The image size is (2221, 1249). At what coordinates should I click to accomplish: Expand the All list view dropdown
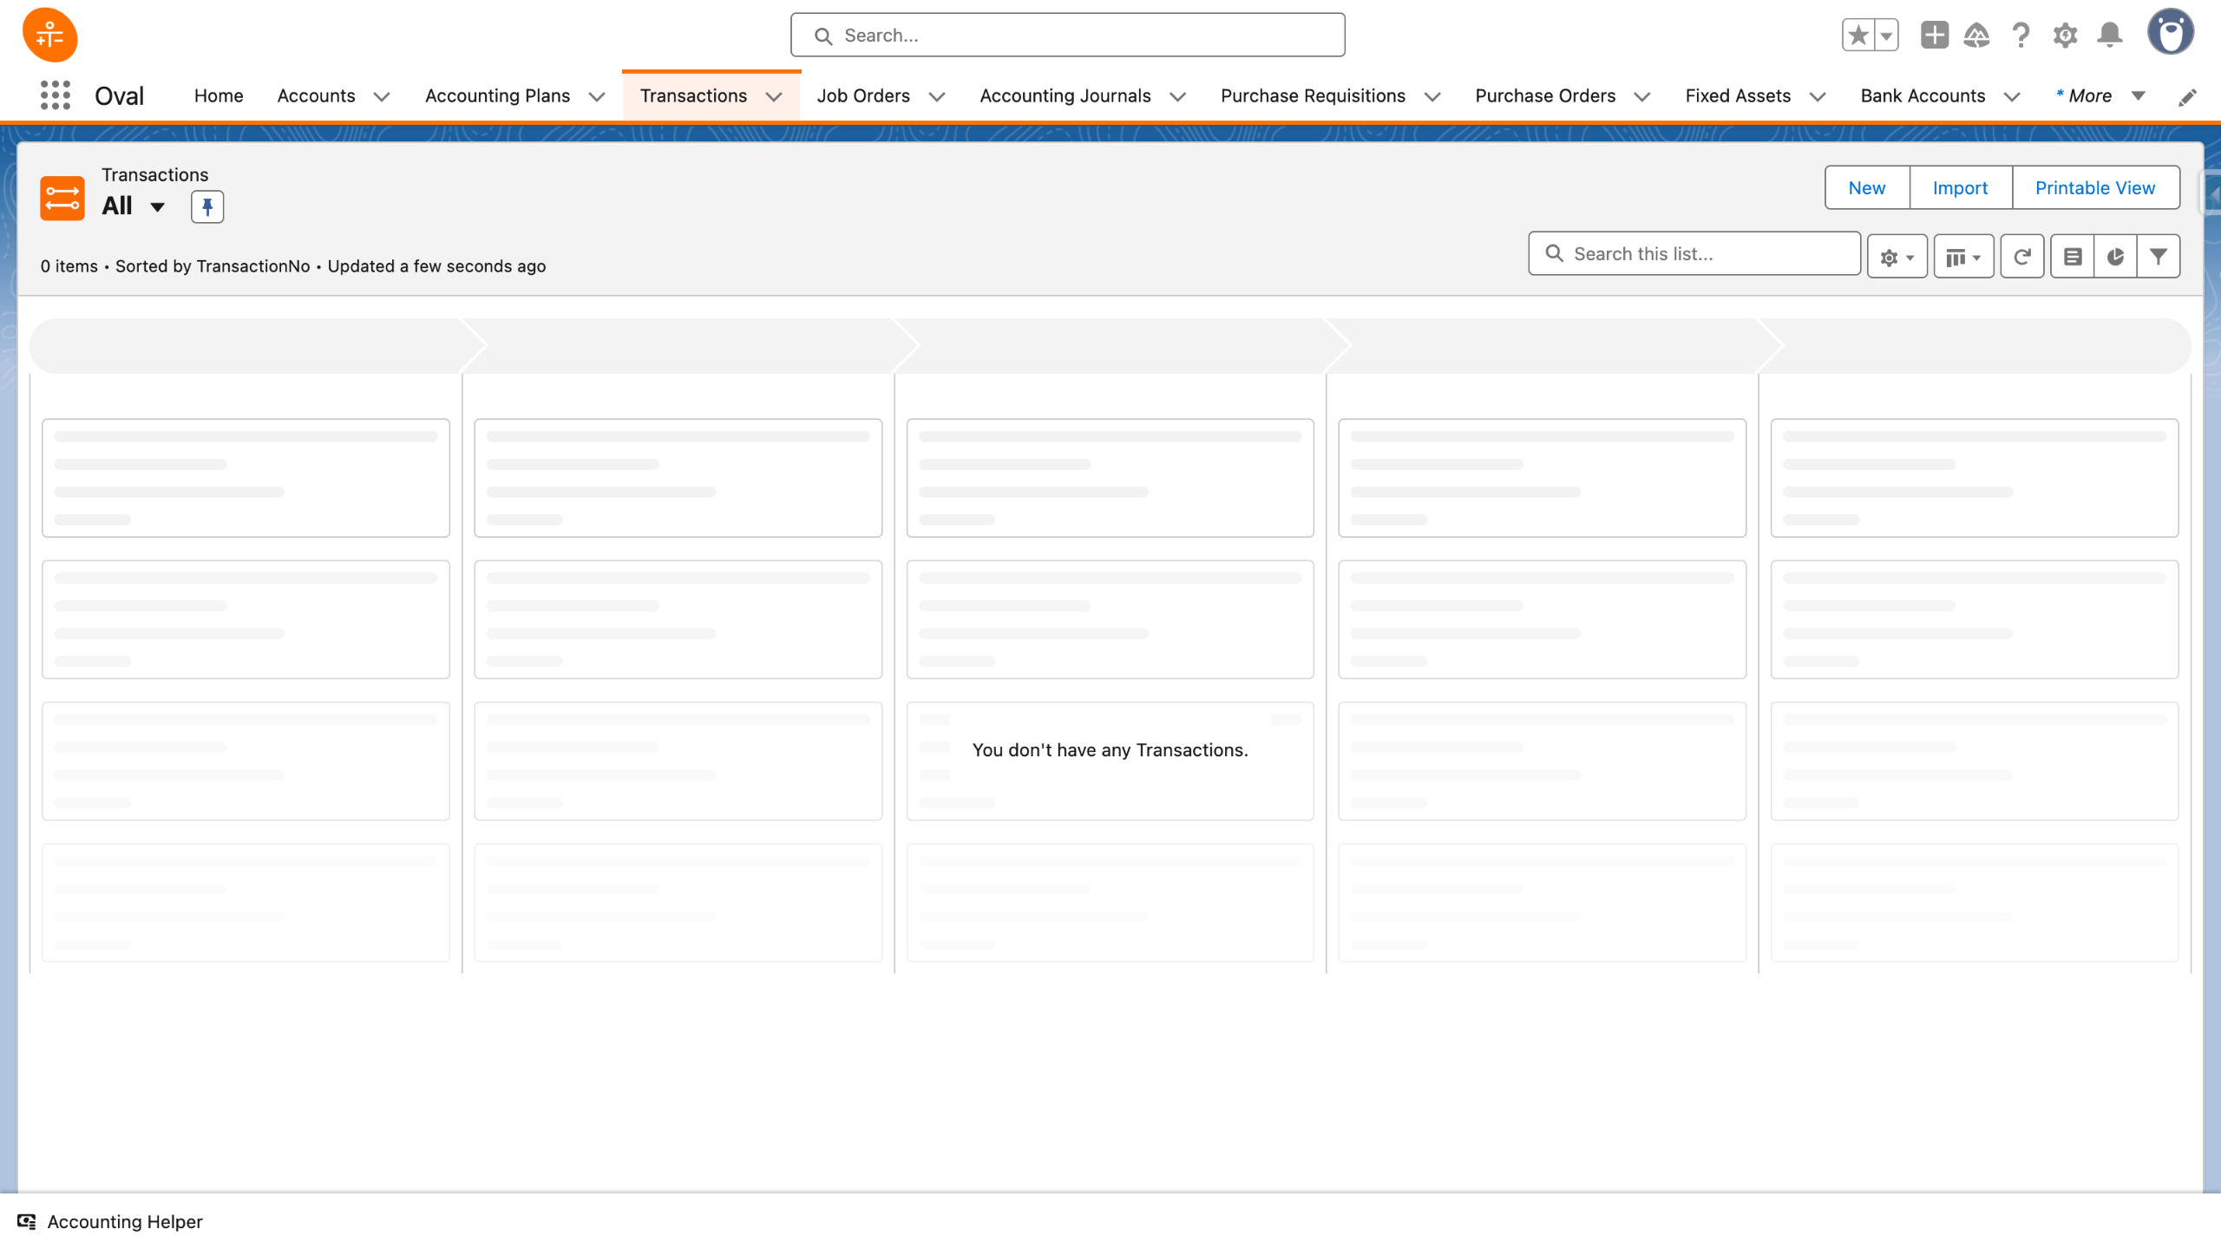coord(157,206)
